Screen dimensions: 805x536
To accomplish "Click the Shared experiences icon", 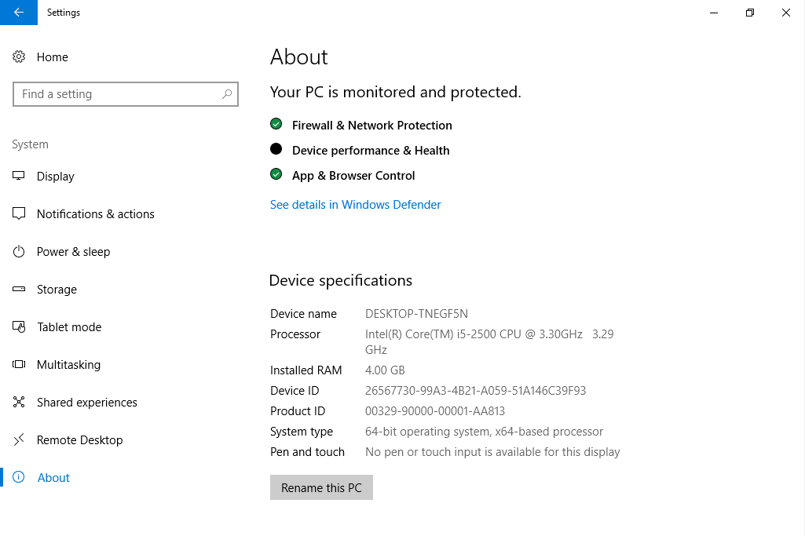I will point(20,403).
